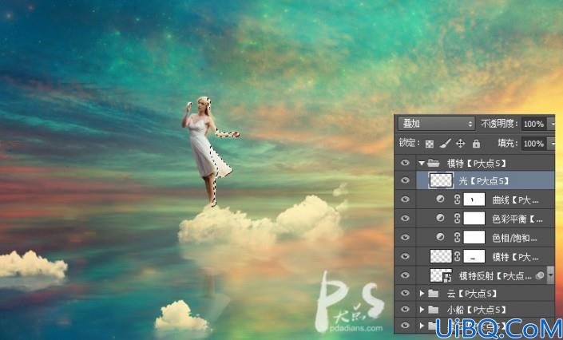Viewport: 563px width, 340px height.
Task: Expand smart filters arrow on 模特反射 layer
Action: 550,275
